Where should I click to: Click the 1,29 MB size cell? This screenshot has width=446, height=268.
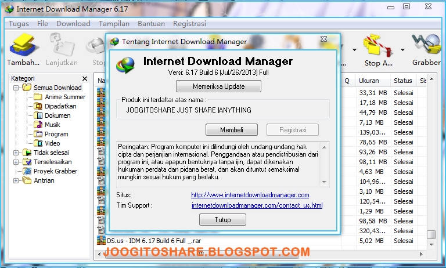tap(373, 211)
